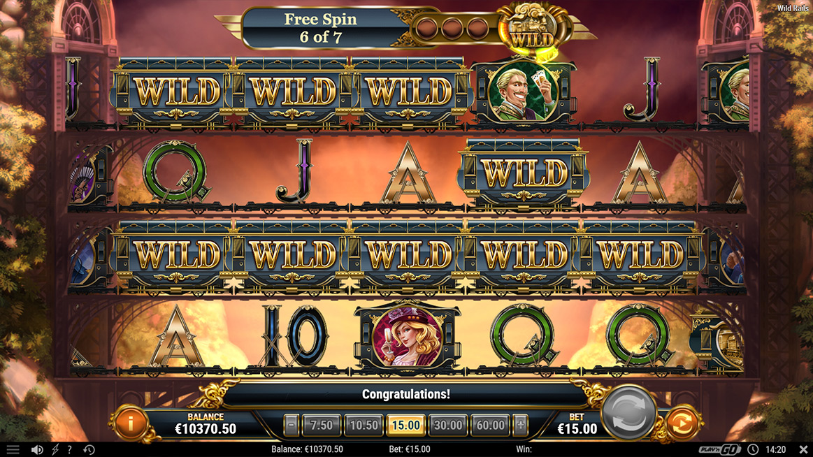This screenshot has height=457, width=813.
Task: Select the highlighted 15.00 bet option
Action: [x=405, y=426]
